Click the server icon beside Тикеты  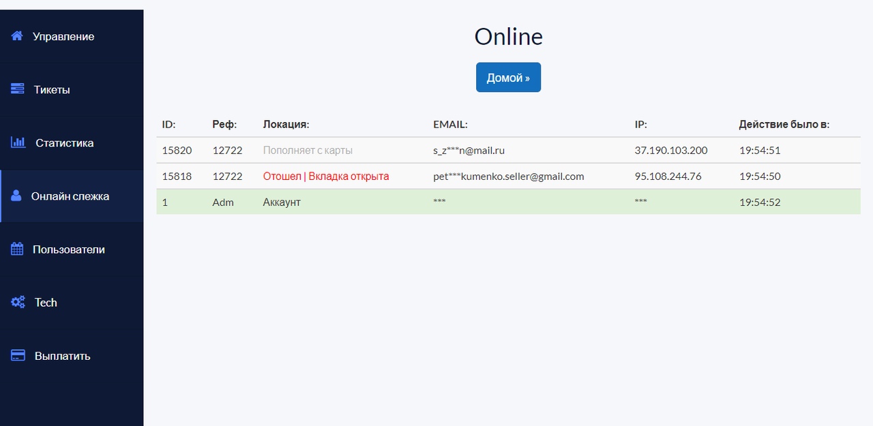18,89
